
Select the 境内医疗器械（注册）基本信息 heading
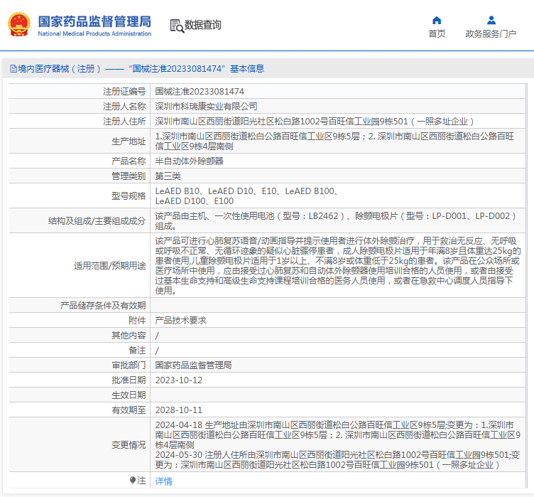(x=137, y=69)
